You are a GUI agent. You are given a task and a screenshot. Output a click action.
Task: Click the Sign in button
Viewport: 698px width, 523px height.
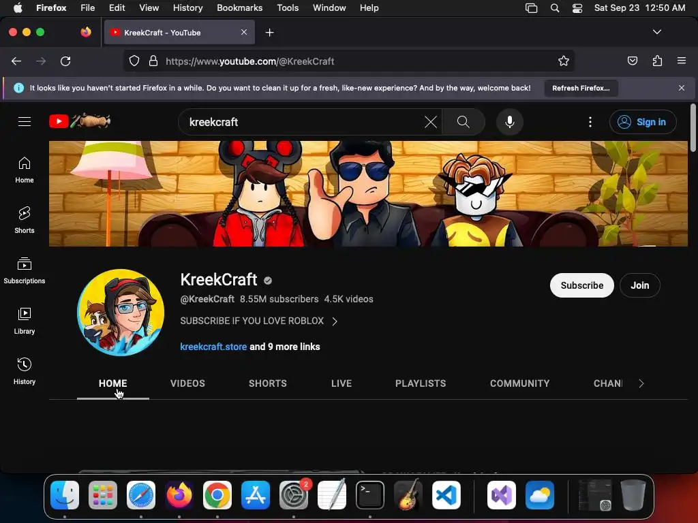coord(643,122)
